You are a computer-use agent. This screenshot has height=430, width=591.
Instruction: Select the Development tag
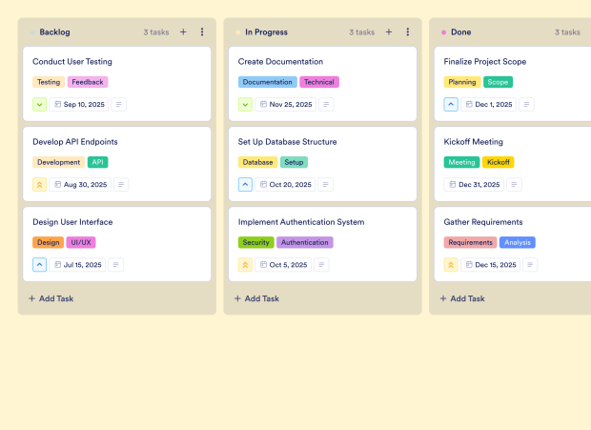59,162
